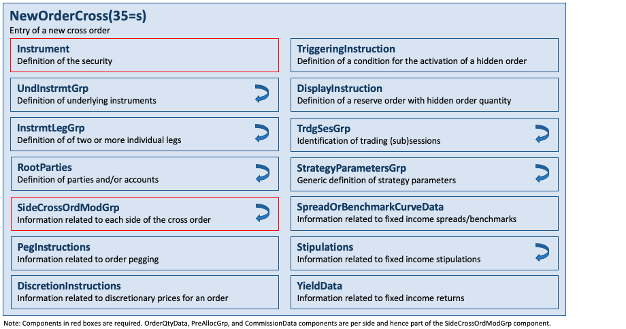Click the repeating arrow icon in StrategyParametersGrp
Viewport: 626px width, 329px height.
click(542, 174)
